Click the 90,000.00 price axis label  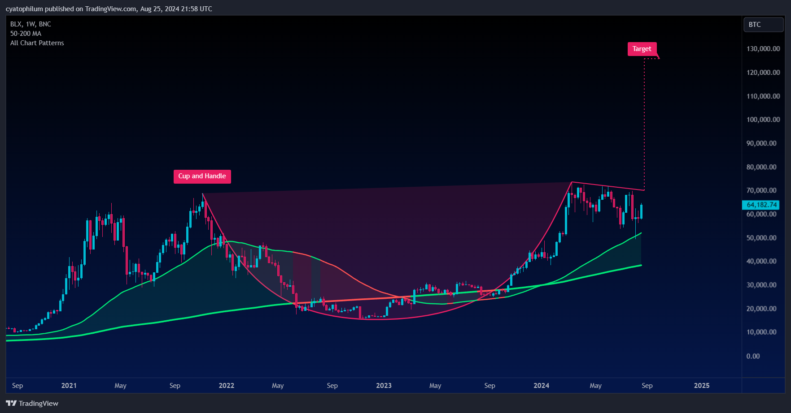pos(761,143)
